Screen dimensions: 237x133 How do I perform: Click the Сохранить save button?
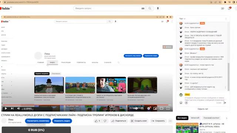tap(158, 121)
